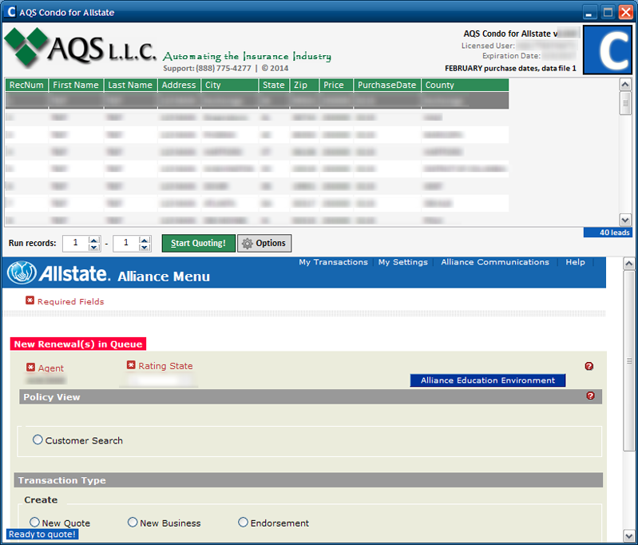Click the Alliance Menu title text
638x545 pixels.
[164, 276]
